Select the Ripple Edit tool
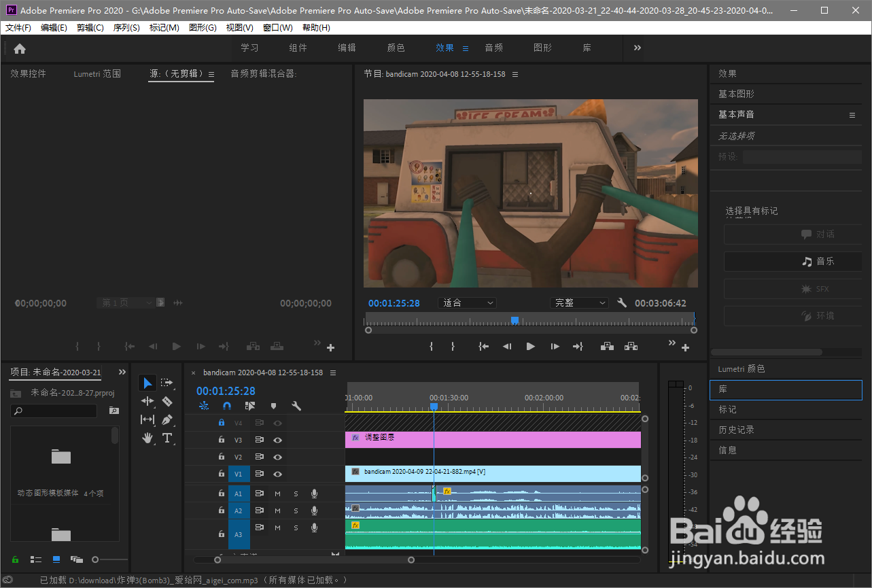 click(147, 402)
